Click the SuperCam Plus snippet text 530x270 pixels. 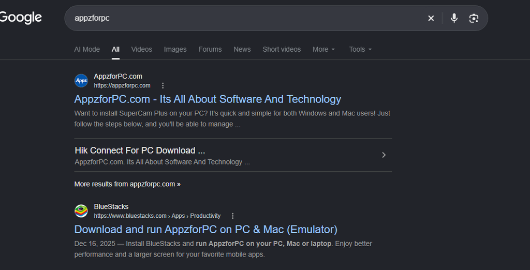coord(232,118)
